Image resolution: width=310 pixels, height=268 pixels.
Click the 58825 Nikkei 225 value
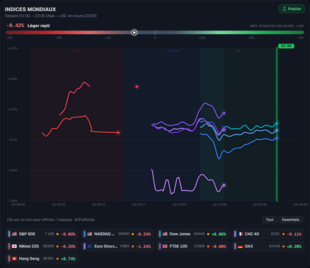(48, 246)
